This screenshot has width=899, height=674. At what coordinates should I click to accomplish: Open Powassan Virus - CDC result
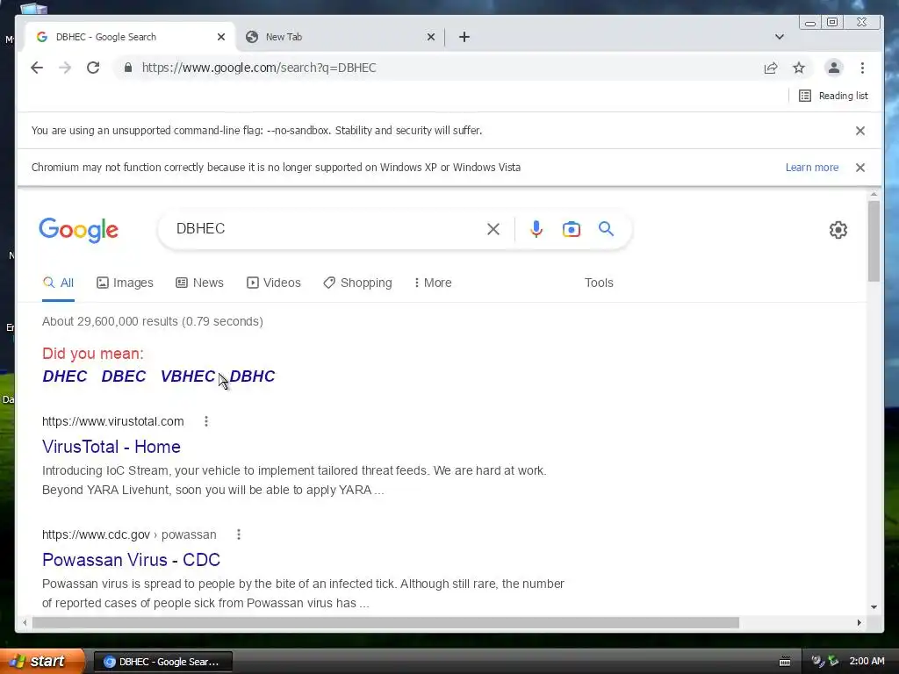tap(132, 559)
